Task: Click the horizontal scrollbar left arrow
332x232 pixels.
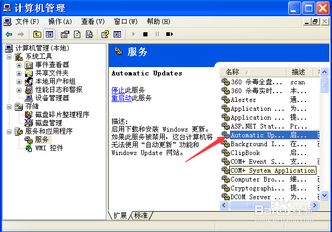Action: coord(224,205)
